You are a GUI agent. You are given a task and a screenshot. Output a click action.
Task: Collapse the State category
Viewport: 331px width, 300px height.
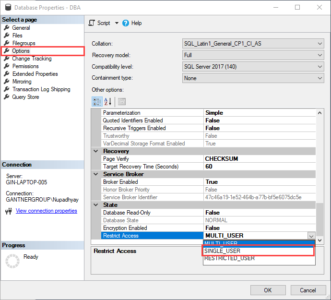[96, 204]
